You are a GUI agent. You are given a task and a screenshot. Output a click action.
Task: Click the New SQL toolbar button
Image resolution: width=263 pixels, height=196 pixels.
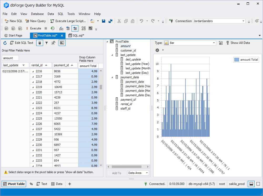pos(14,21)
